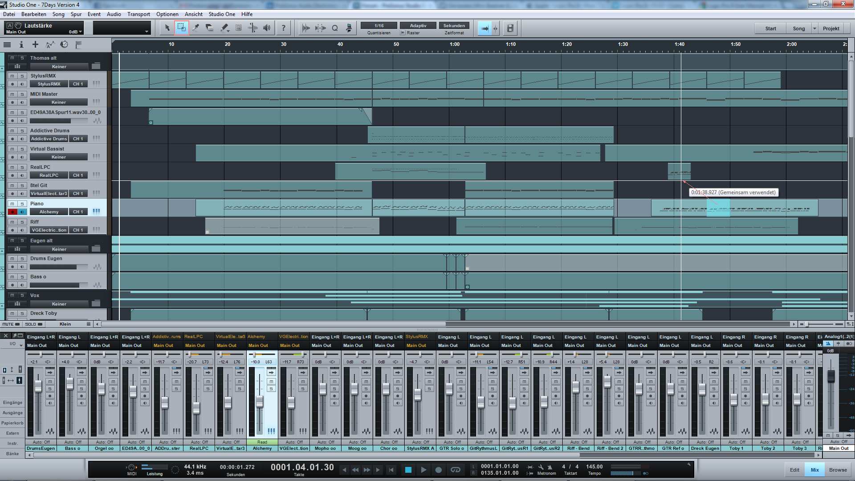Open the Browse panel button

838,470
